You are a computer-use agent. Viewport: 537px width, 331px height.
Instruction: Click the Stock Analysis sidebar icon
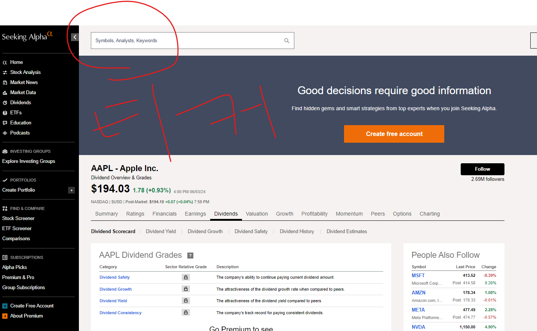(5, 72)
